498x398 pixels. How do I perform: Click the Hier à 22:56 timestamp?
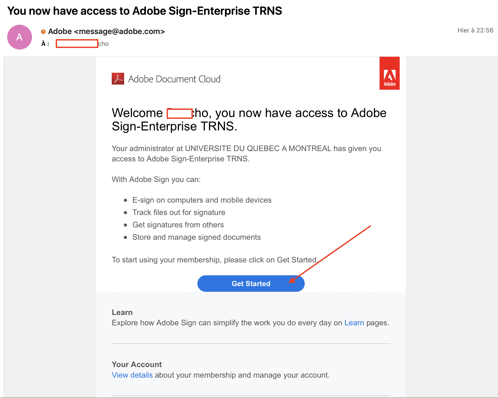pos(475,30)
